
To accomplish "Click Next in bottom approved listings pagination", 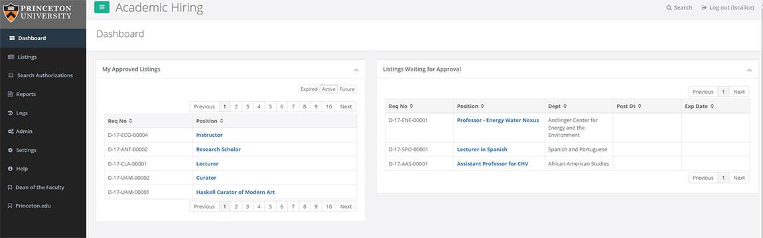I will tap(346, 206).
